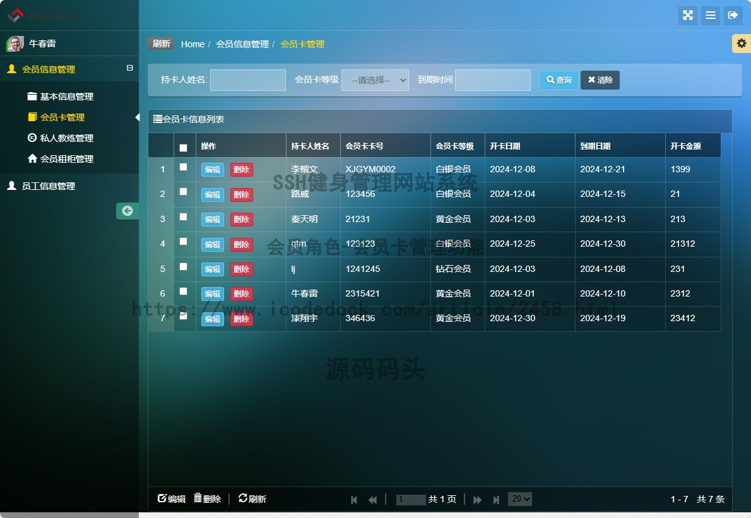Click footer 删除 trash toolbar icon

(208, 498)
